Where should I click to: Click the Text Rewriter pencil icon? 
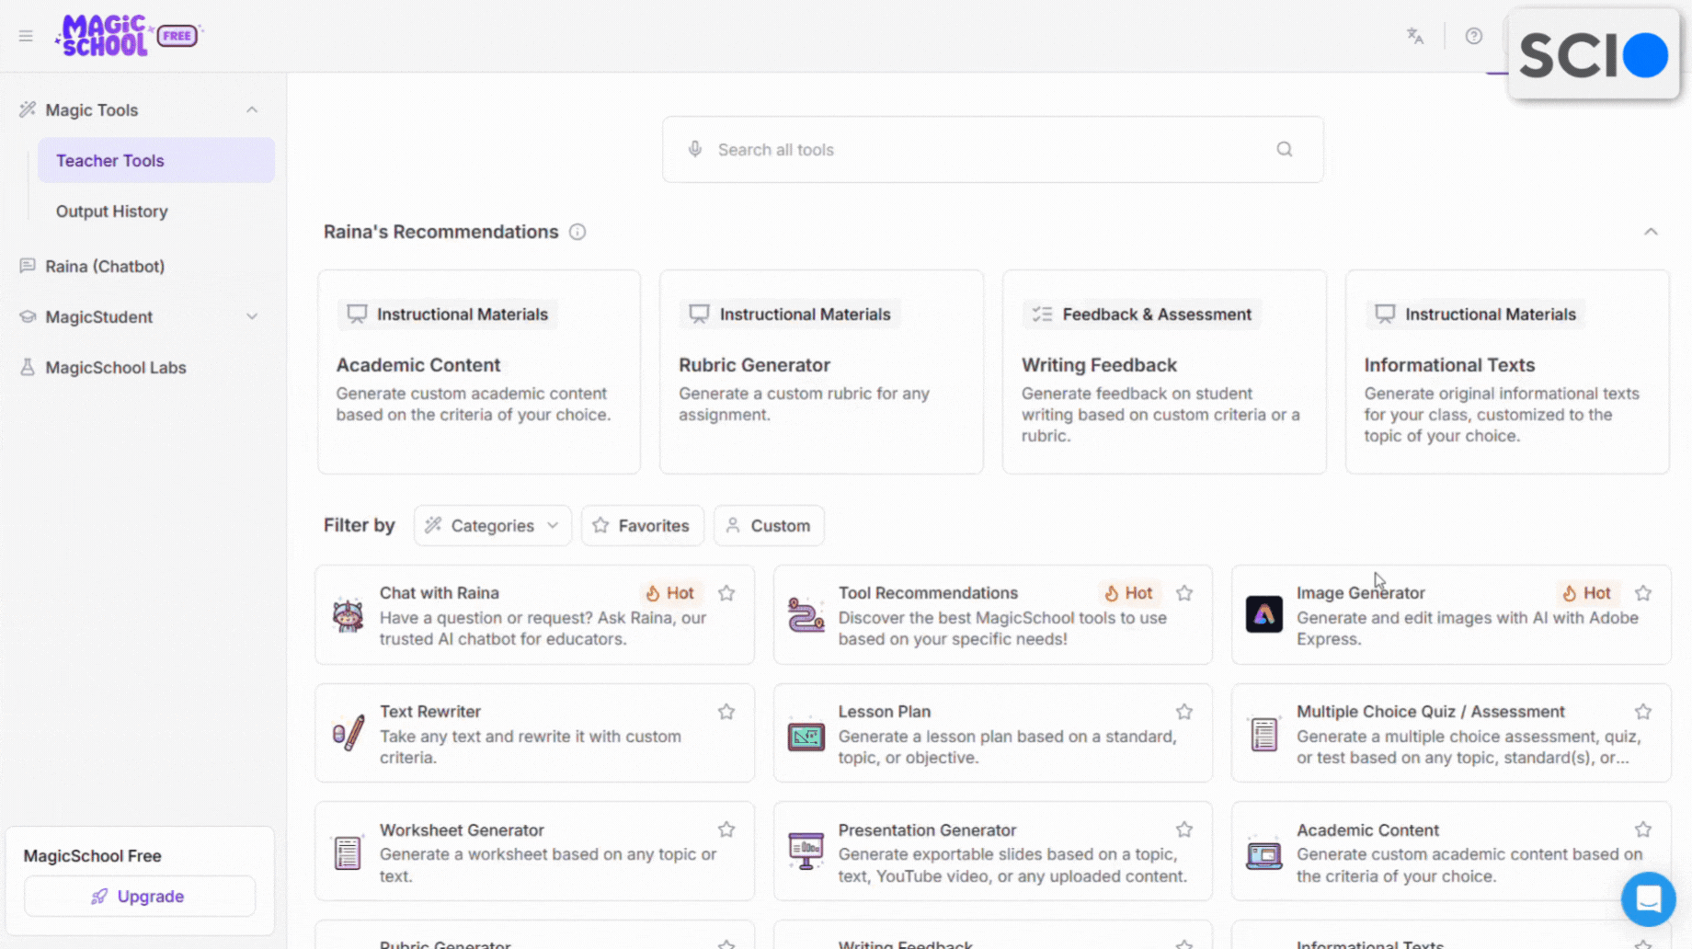point(348,733)
